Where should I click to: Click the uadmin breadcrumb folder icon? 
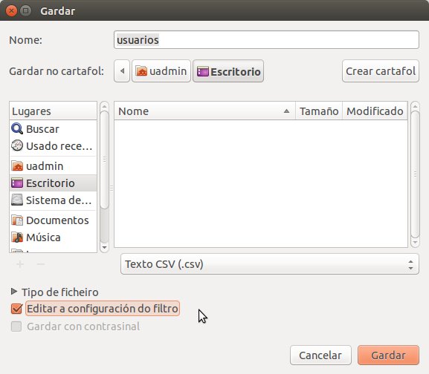[x=141, y=71]
